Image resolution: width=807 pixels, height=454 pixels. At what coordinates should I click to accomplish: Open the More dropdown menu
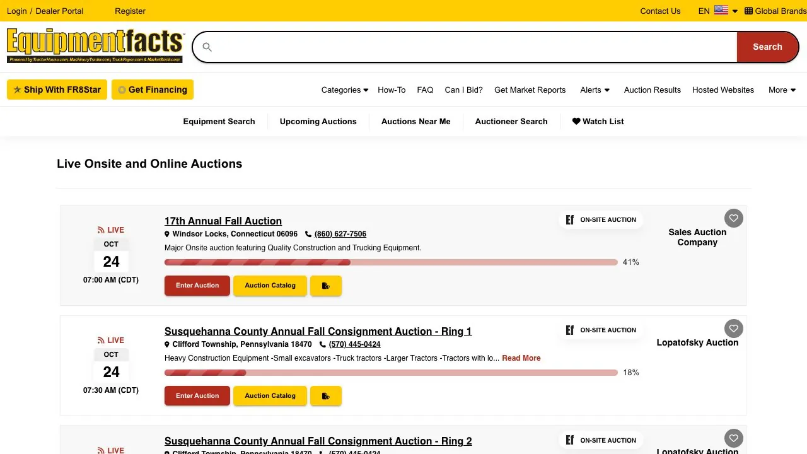tap(782, 90)
